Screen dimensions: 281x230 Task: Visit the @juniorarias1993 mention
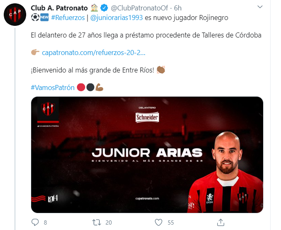[x=116, y=17]
